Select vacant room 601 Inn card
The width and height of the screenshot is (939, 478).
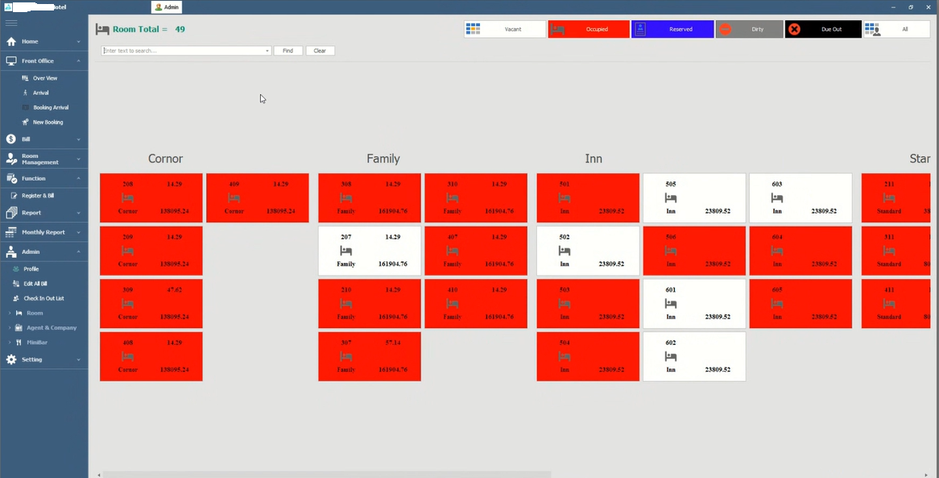694,303
